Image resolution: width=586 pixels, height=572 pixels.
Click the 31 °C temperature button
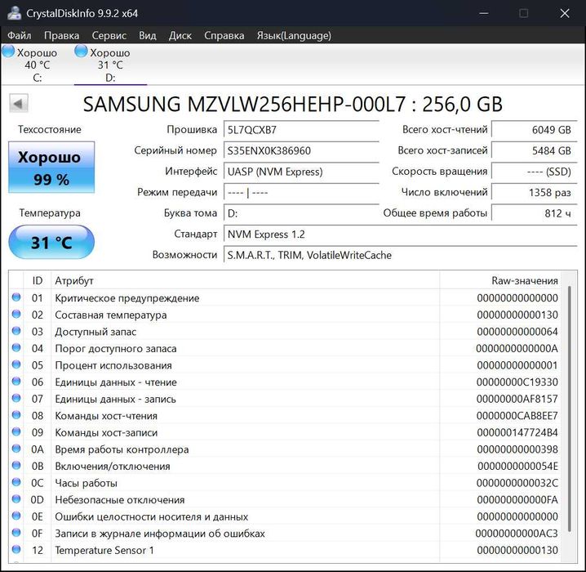[51, 242]
